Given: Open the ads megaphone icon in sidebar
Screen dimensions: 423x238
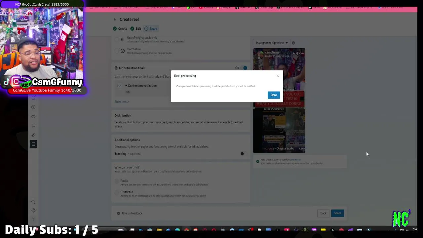Looking at the screenshot, I should [x=33, y=116].
